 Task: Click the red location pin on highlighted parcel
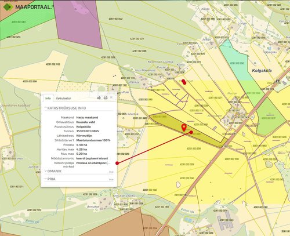click(184, 128)
